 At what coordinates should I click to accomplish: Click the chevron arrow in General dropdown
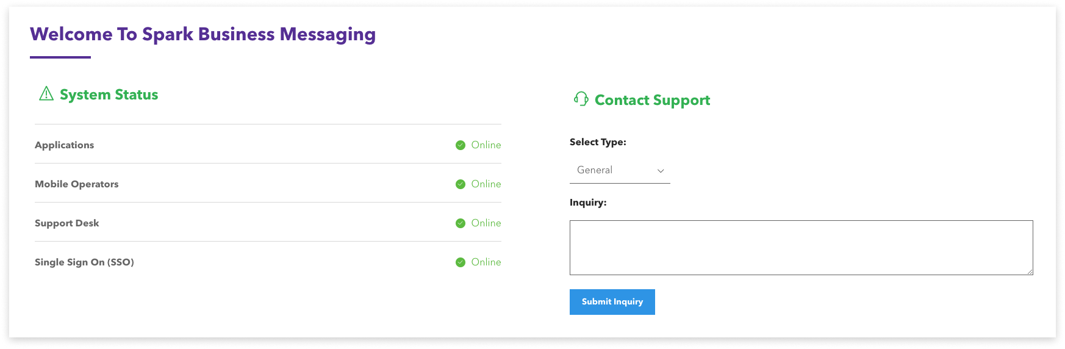point(661,171)
